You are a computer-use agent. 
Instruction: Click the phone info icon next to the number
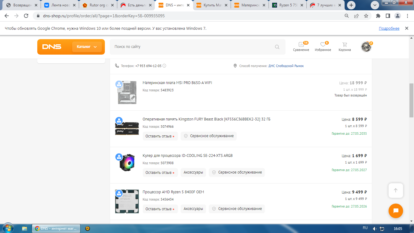[164, 66]
